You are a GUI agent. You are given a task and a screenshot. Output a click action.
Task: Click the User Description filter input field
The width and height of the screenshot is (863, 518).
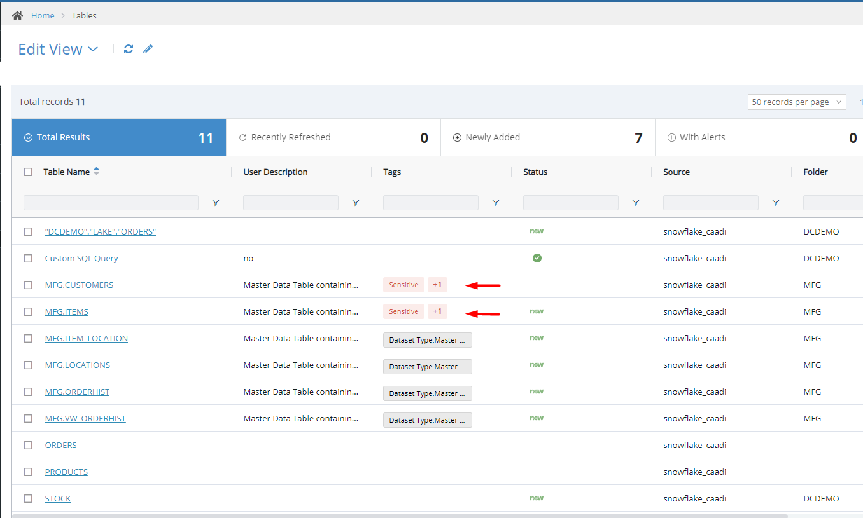pos(291,203)
